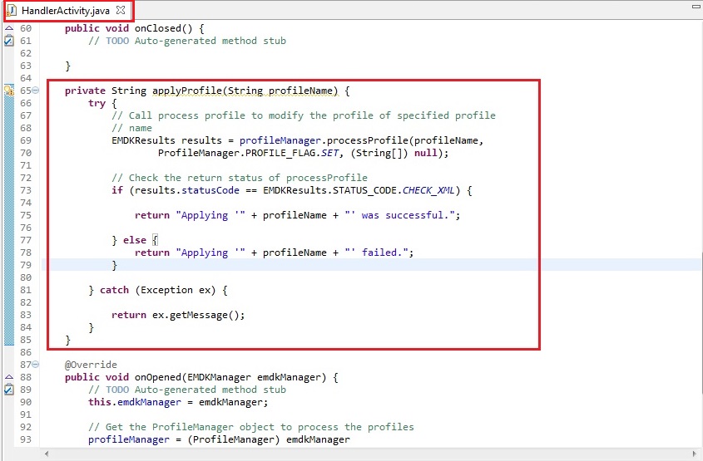The image size is (703, 461).
Task: Close the HandlerActivity.java tab
Action: point(121,11)
